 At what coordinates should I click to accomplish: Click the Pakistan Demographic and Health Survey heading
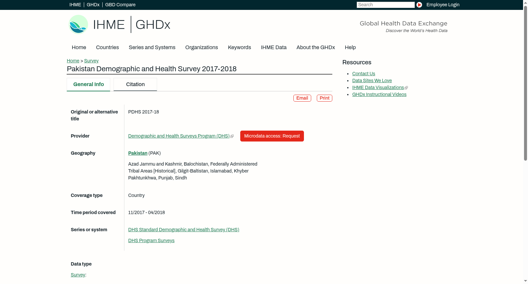click(x=152, y=69)
